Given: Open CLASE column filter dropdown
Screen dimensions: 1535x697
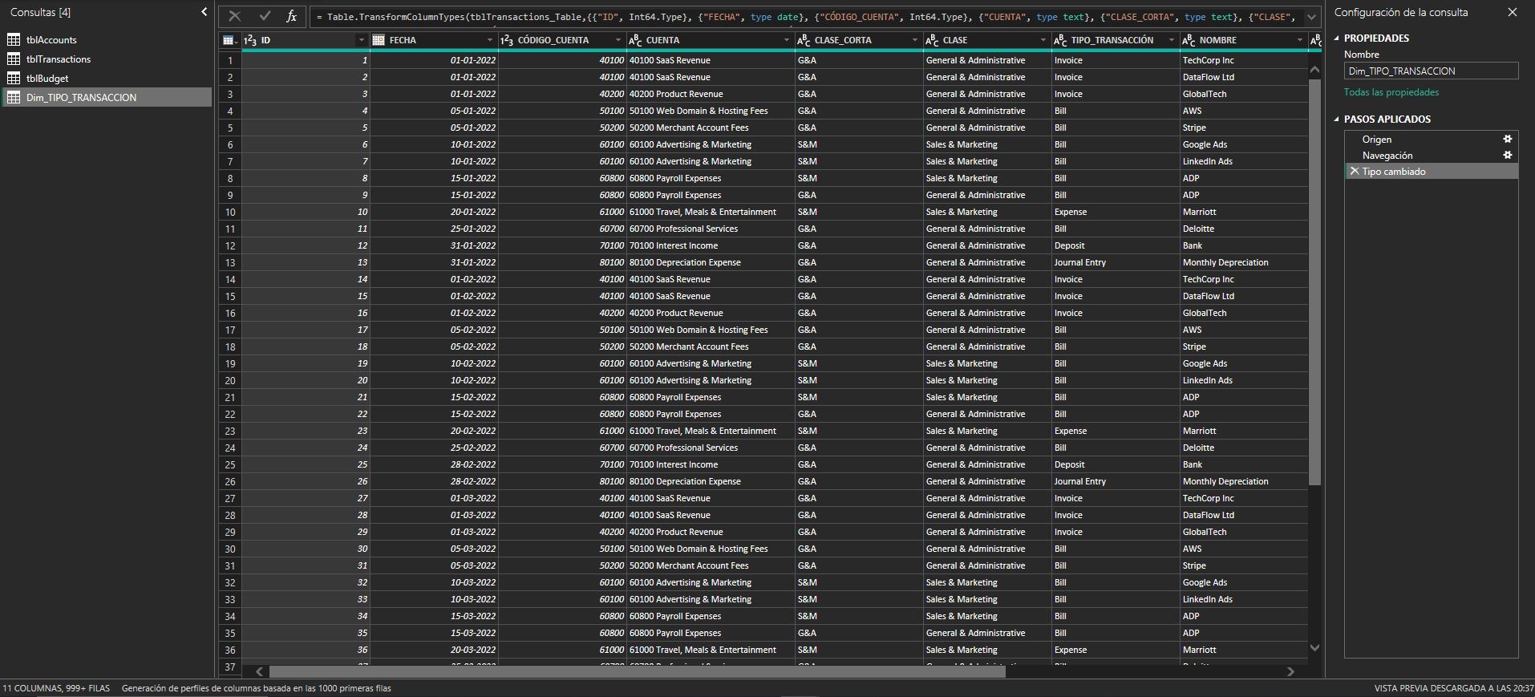Looking at the screenshot, I should [1043, 40].
